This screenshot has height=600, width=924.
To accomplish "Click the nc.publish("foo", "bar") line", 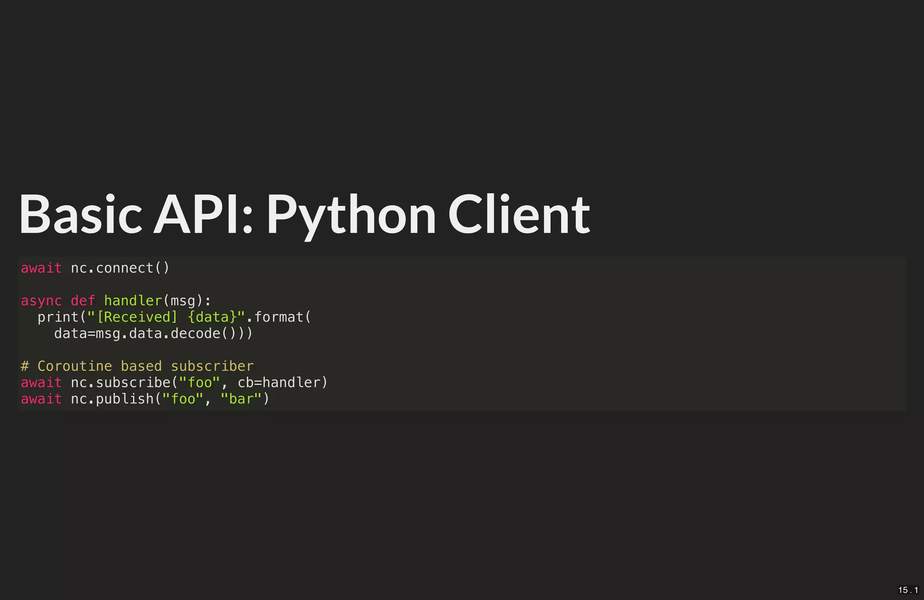I will (x=145, y=399).
